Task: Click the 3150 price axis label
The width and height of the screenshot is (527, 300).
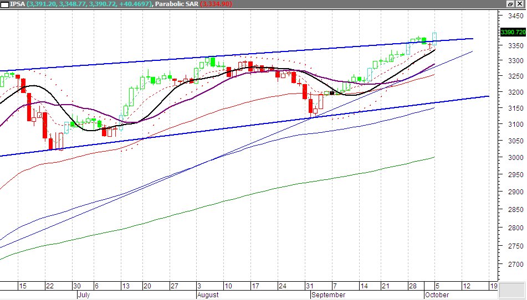Action: pyautogui.click(x=515, y=108)
